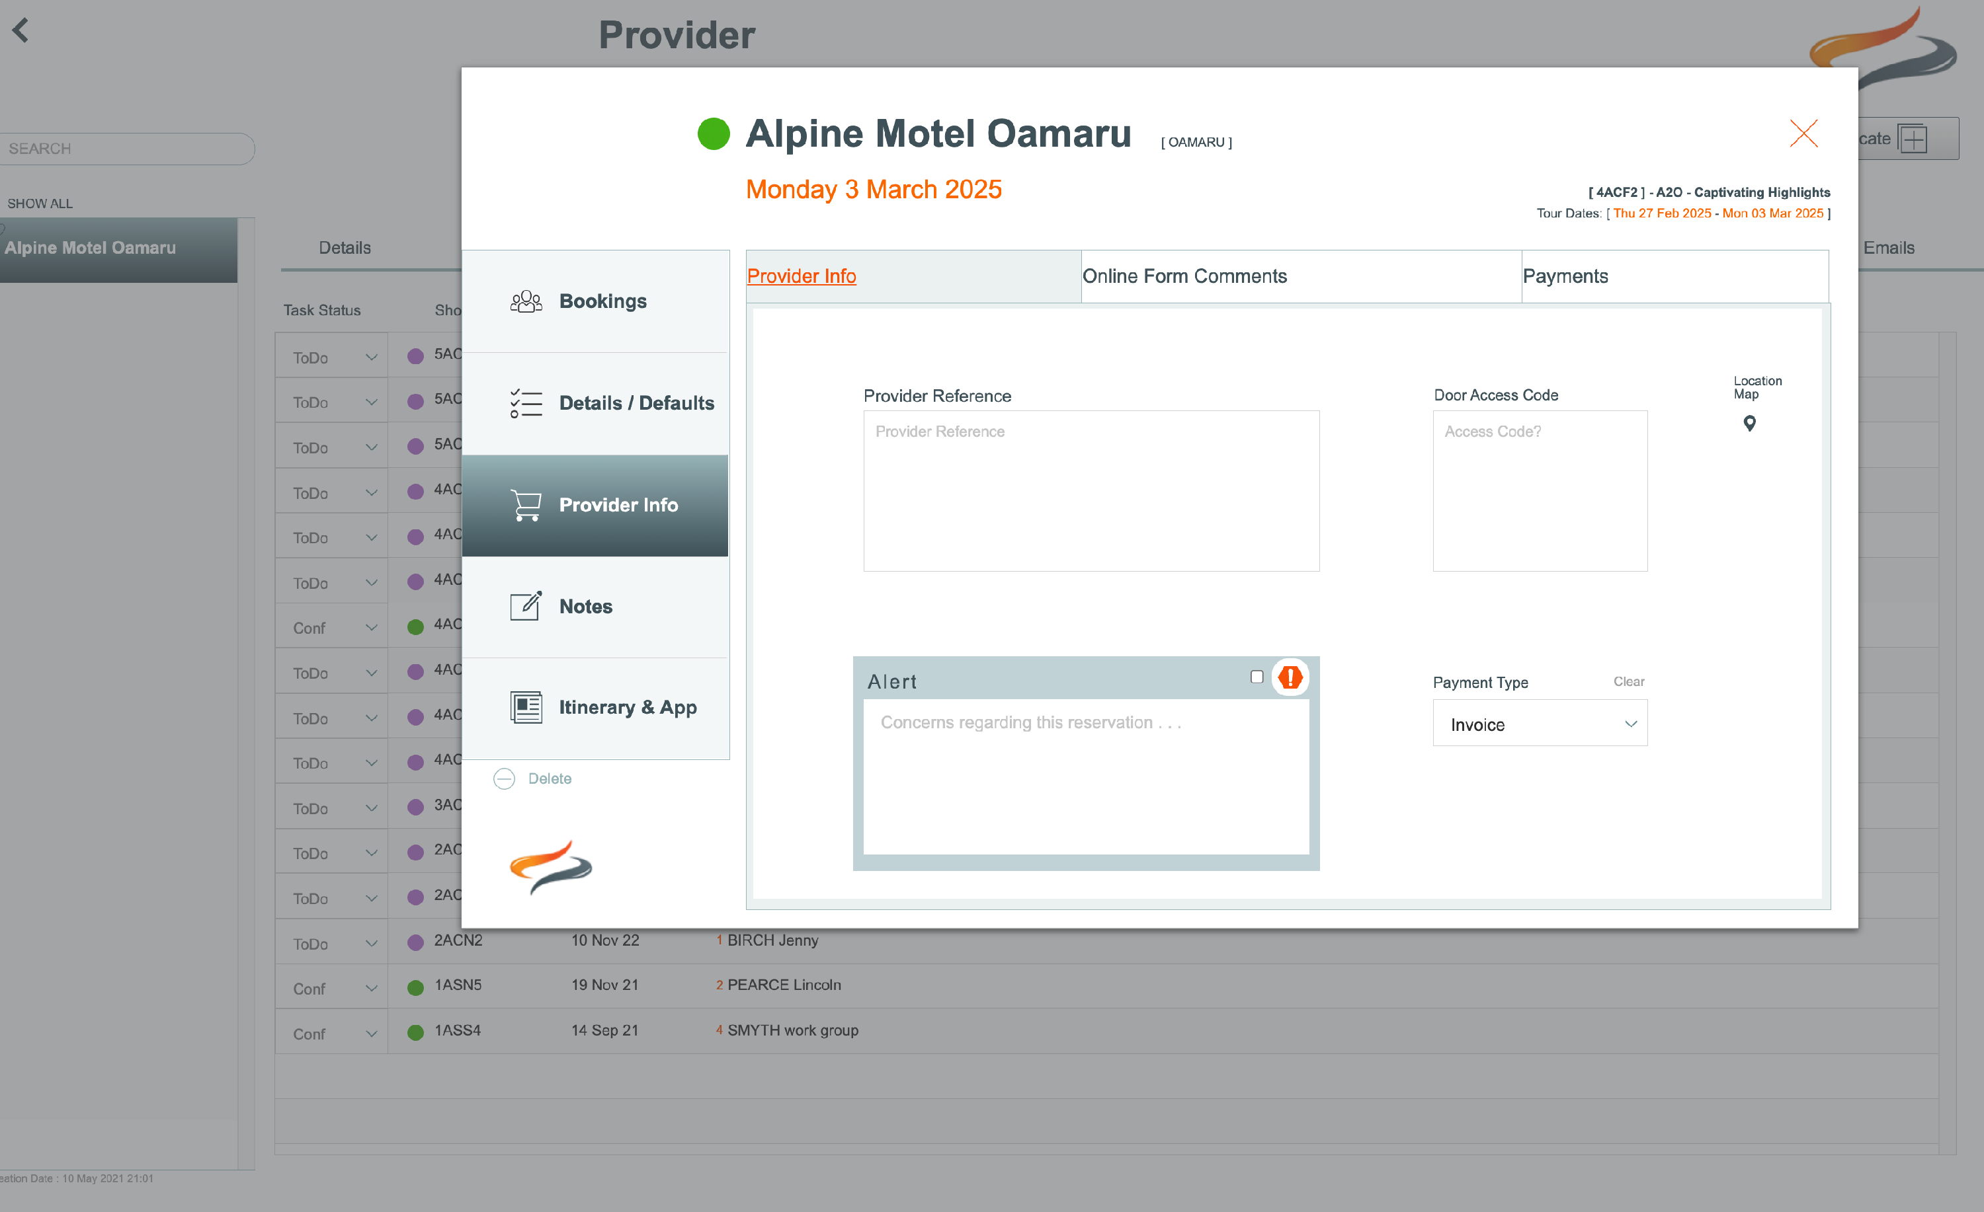Open the Payment Type Invoice dropdown
This screenshot has width=1984, height=1212.
pyautogui.click(x=1540, y=723)
